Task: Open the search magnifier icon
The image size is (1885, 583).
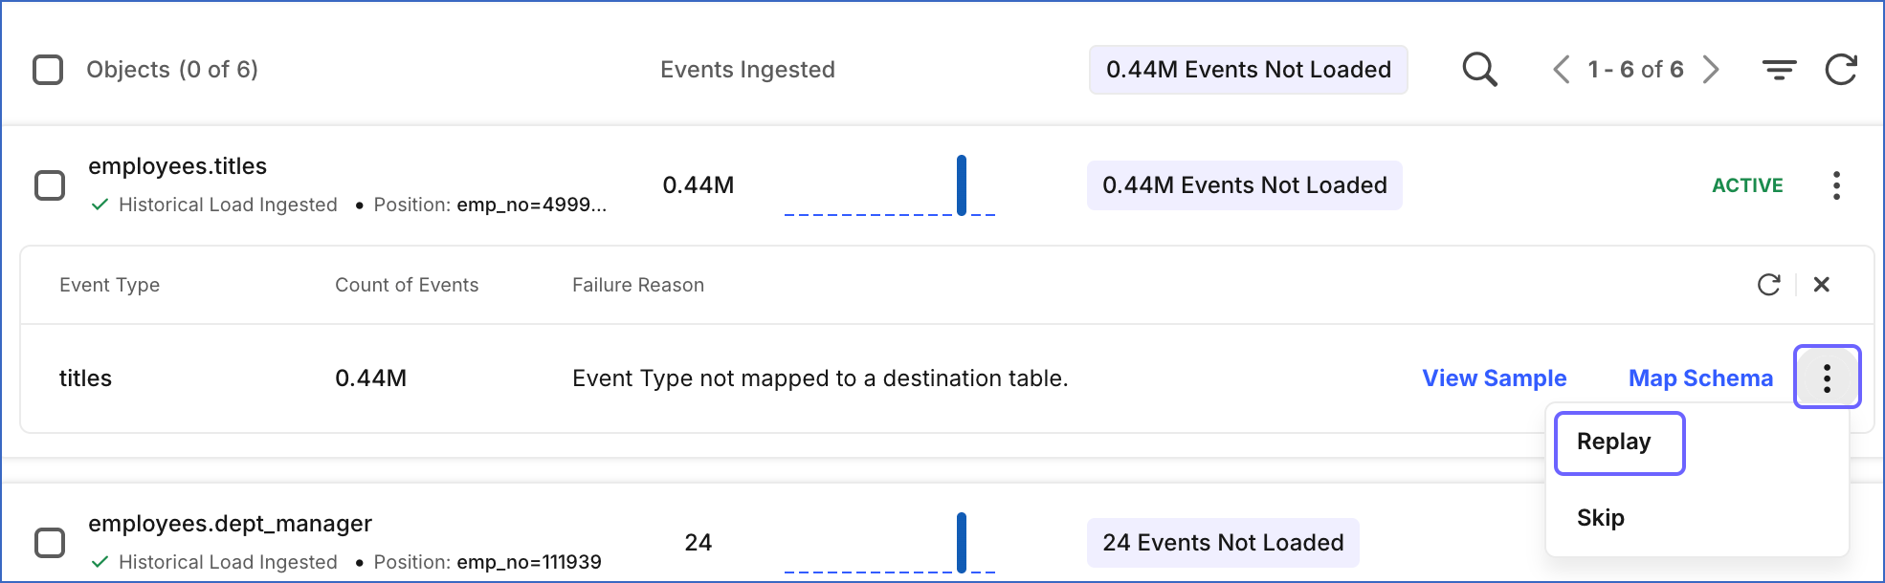Action: (x=1479, y=70)
